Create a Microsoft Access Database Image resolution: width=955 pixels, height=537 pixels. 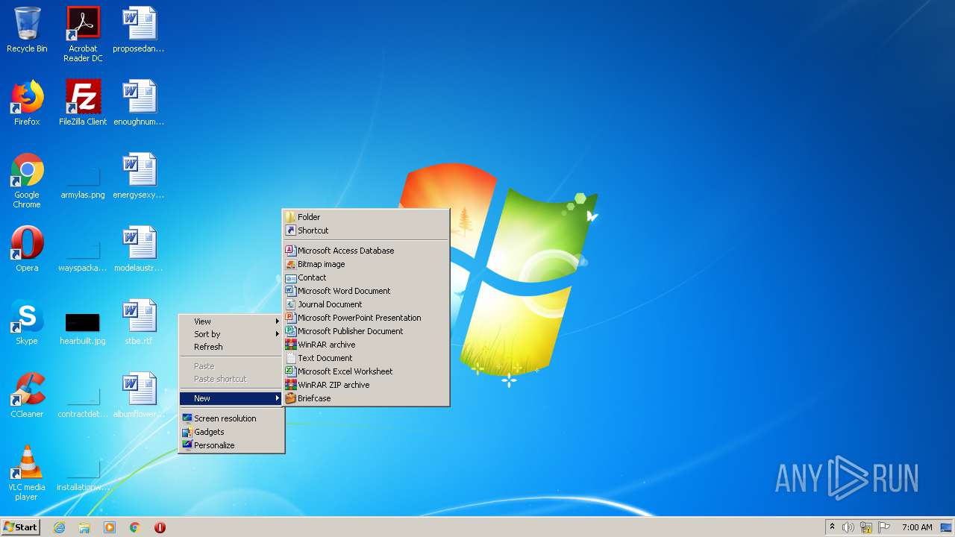click(x=366, y=251)
